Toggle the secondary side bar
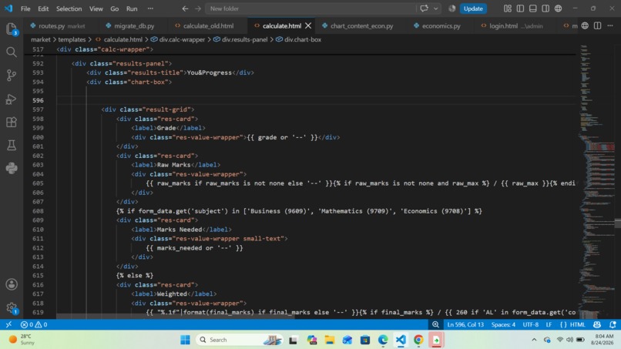This screenshot has height=349, width=621. pyautogui.click(x=545, y=8)
